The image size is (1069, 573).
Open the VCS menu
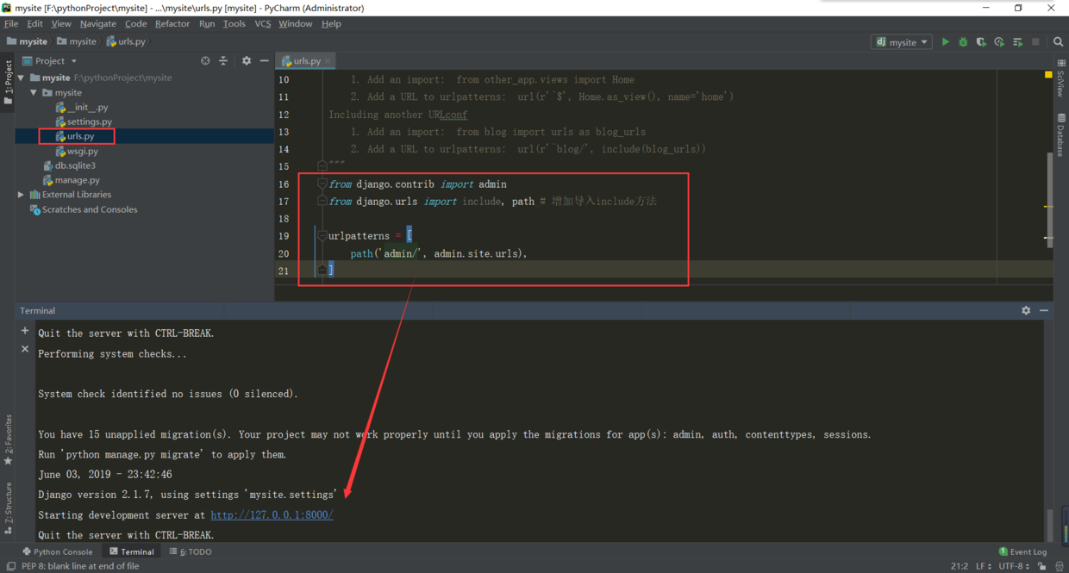click(x=263, y=24)
